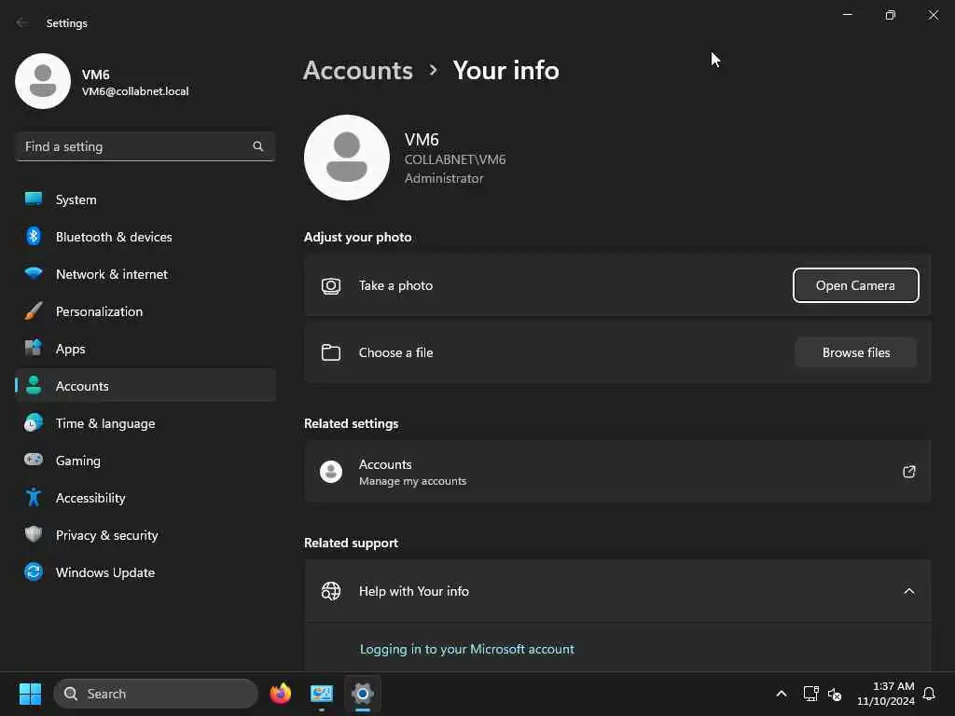The image size is (955, 716).
Task: Open the network status tray icon
Action: point(810,694)
